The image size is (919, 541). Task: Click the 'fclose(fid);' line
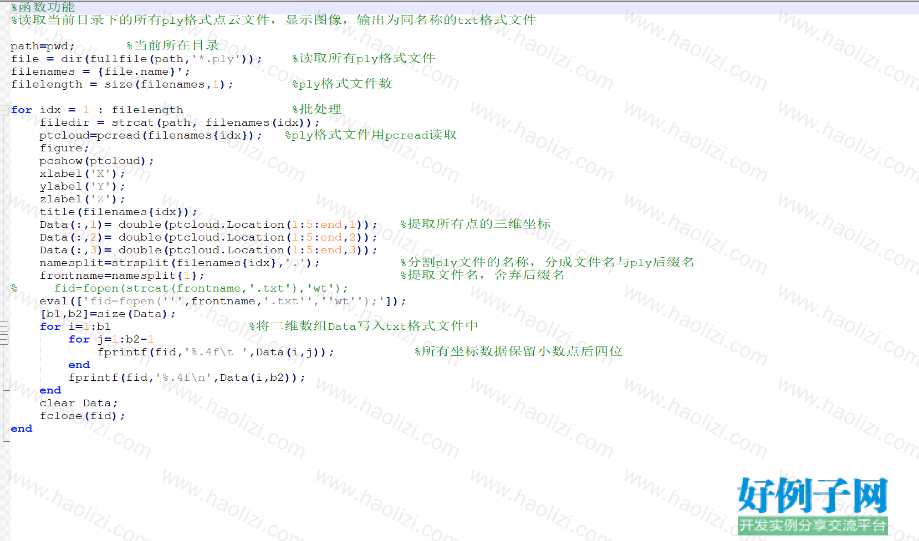[x=82, y=416]
